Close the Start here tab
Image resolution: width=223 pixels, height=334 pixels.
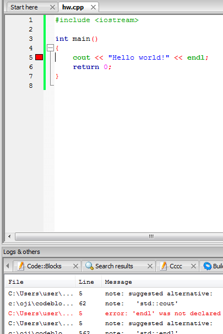click(52, 7)
